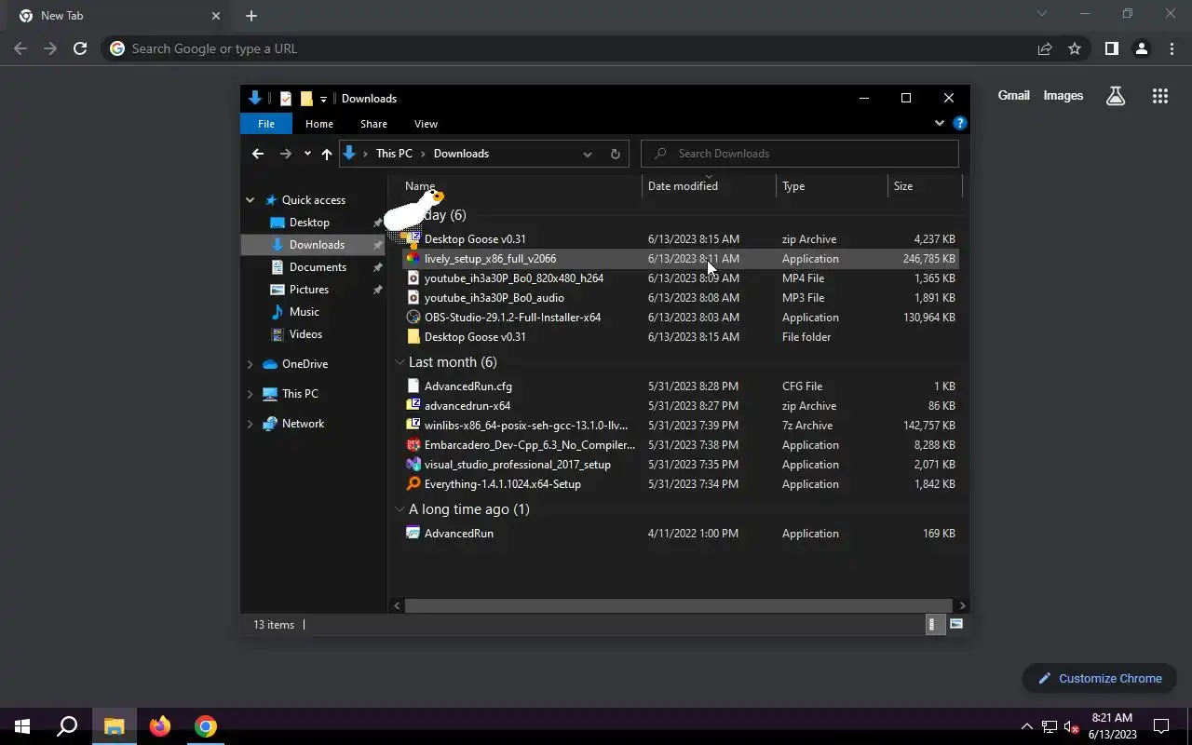Select Desktop in Quick access
Image resolution: width=1192 pixels, height=745 pixels.
click(309, 223)
